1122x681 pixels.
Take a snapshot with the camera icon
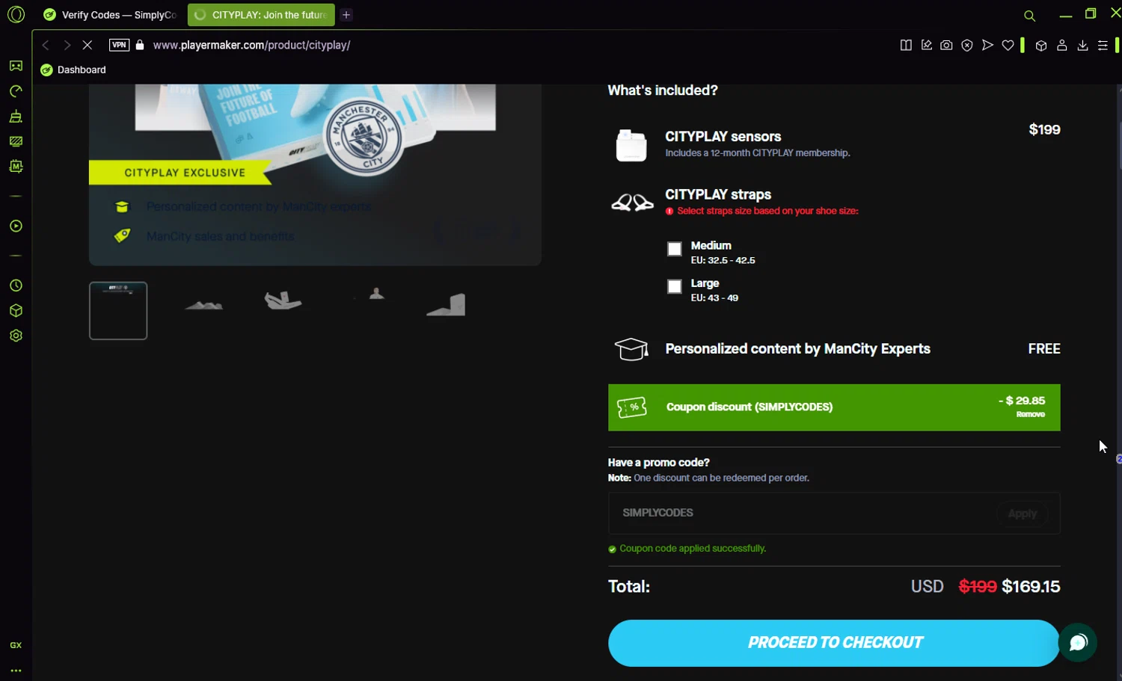click(946, 45)
